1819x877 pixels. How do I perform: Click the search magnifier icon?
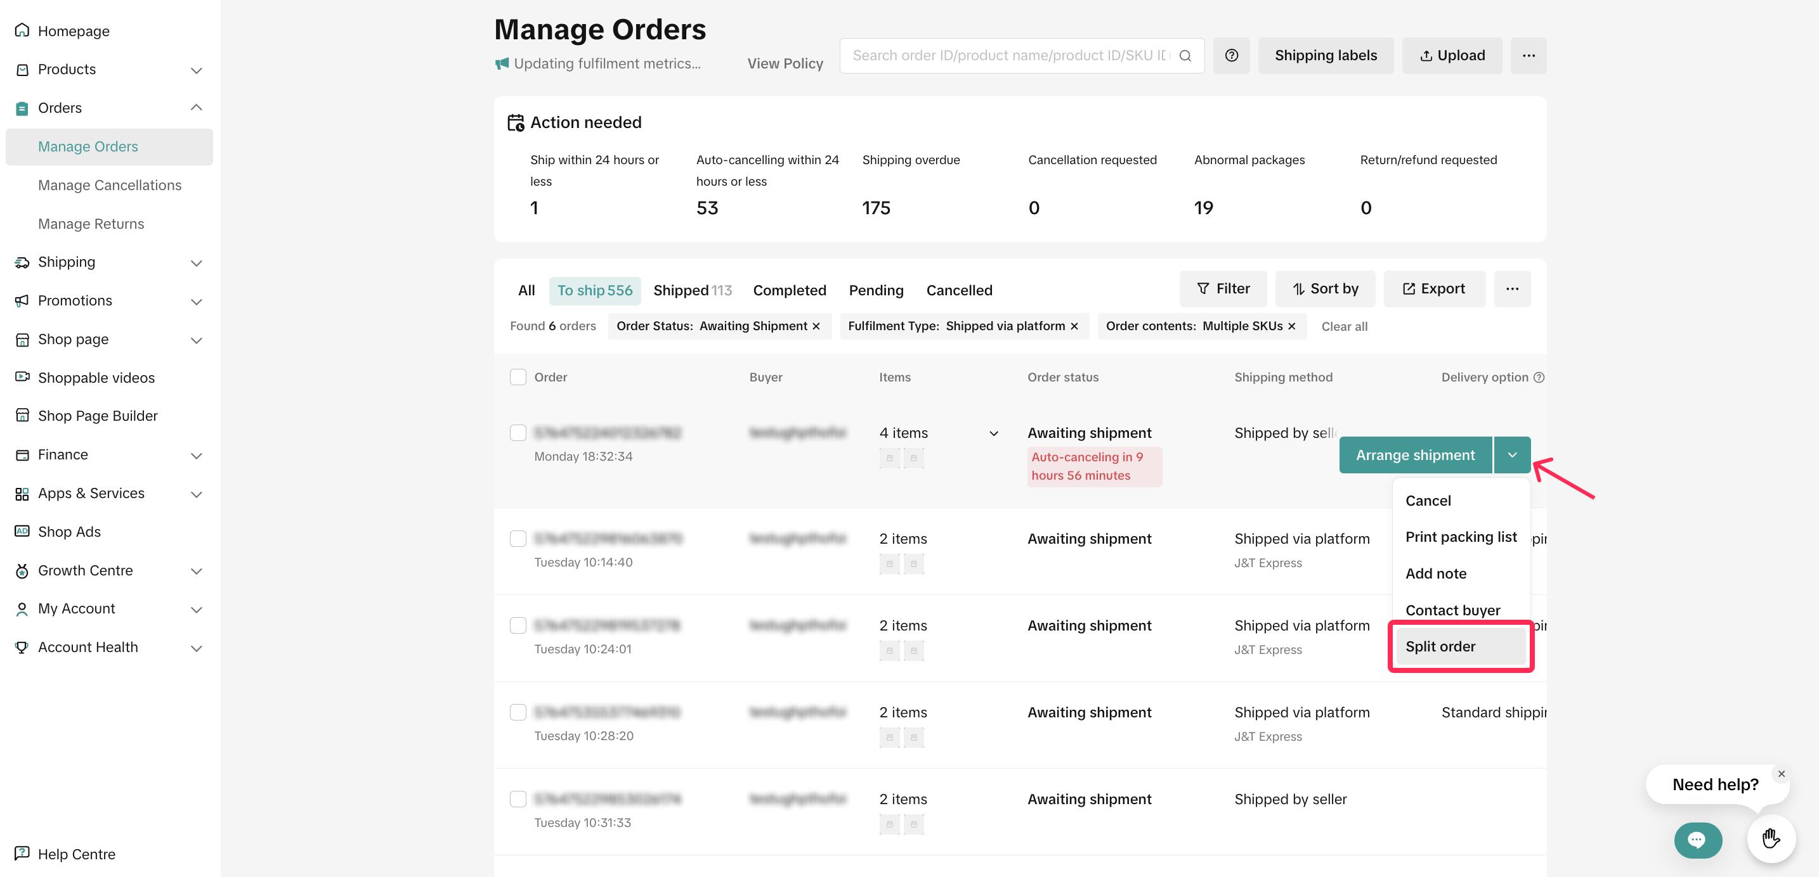pyautogui.click(x=1185, y=55)
